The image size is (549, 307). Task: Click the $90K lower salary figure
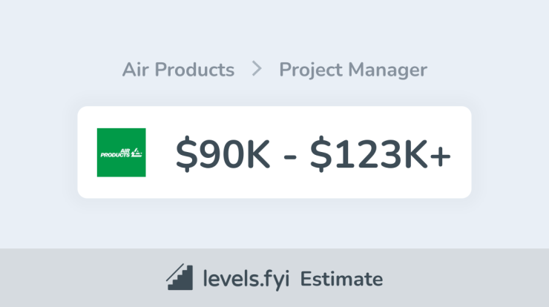pos(223,153)
